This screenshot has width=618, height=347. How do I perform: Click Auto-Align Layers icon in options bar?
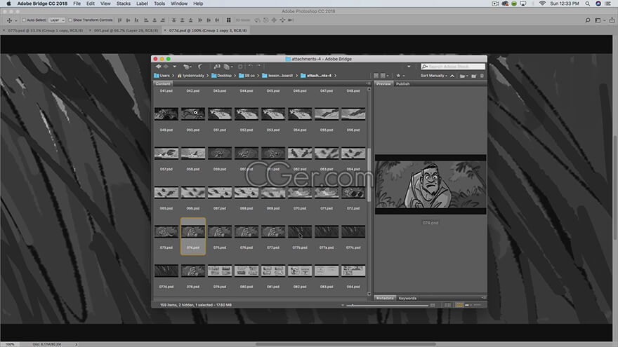tap(228, 20)
